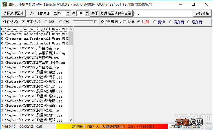Select list row 张继聪.jpg
This screenshot has width=213, height=130.
click(x=35, y=101)
